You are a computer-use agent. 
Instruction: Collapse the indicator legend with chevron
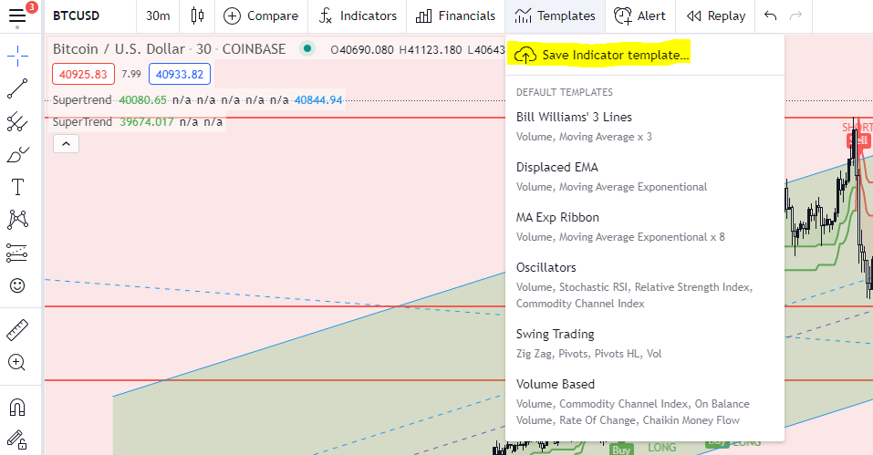[66, 143]
